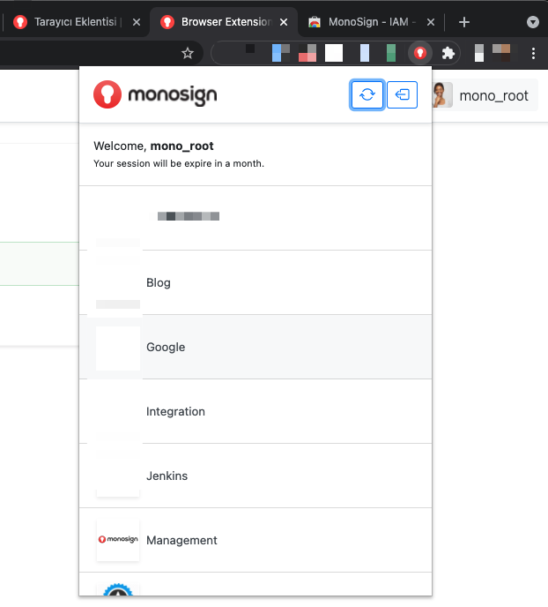Bookmark this page with the star icon
548x607 pixels.
click(x=188, y=53)
